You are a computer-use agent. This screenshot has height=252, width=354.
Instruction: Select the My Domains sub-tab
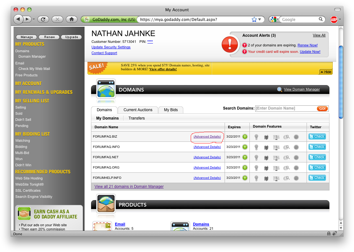click(x=107, y=118)
